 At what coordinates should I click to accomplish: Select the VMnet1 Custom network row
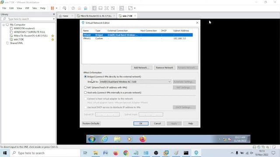click(x=138, y=38)
